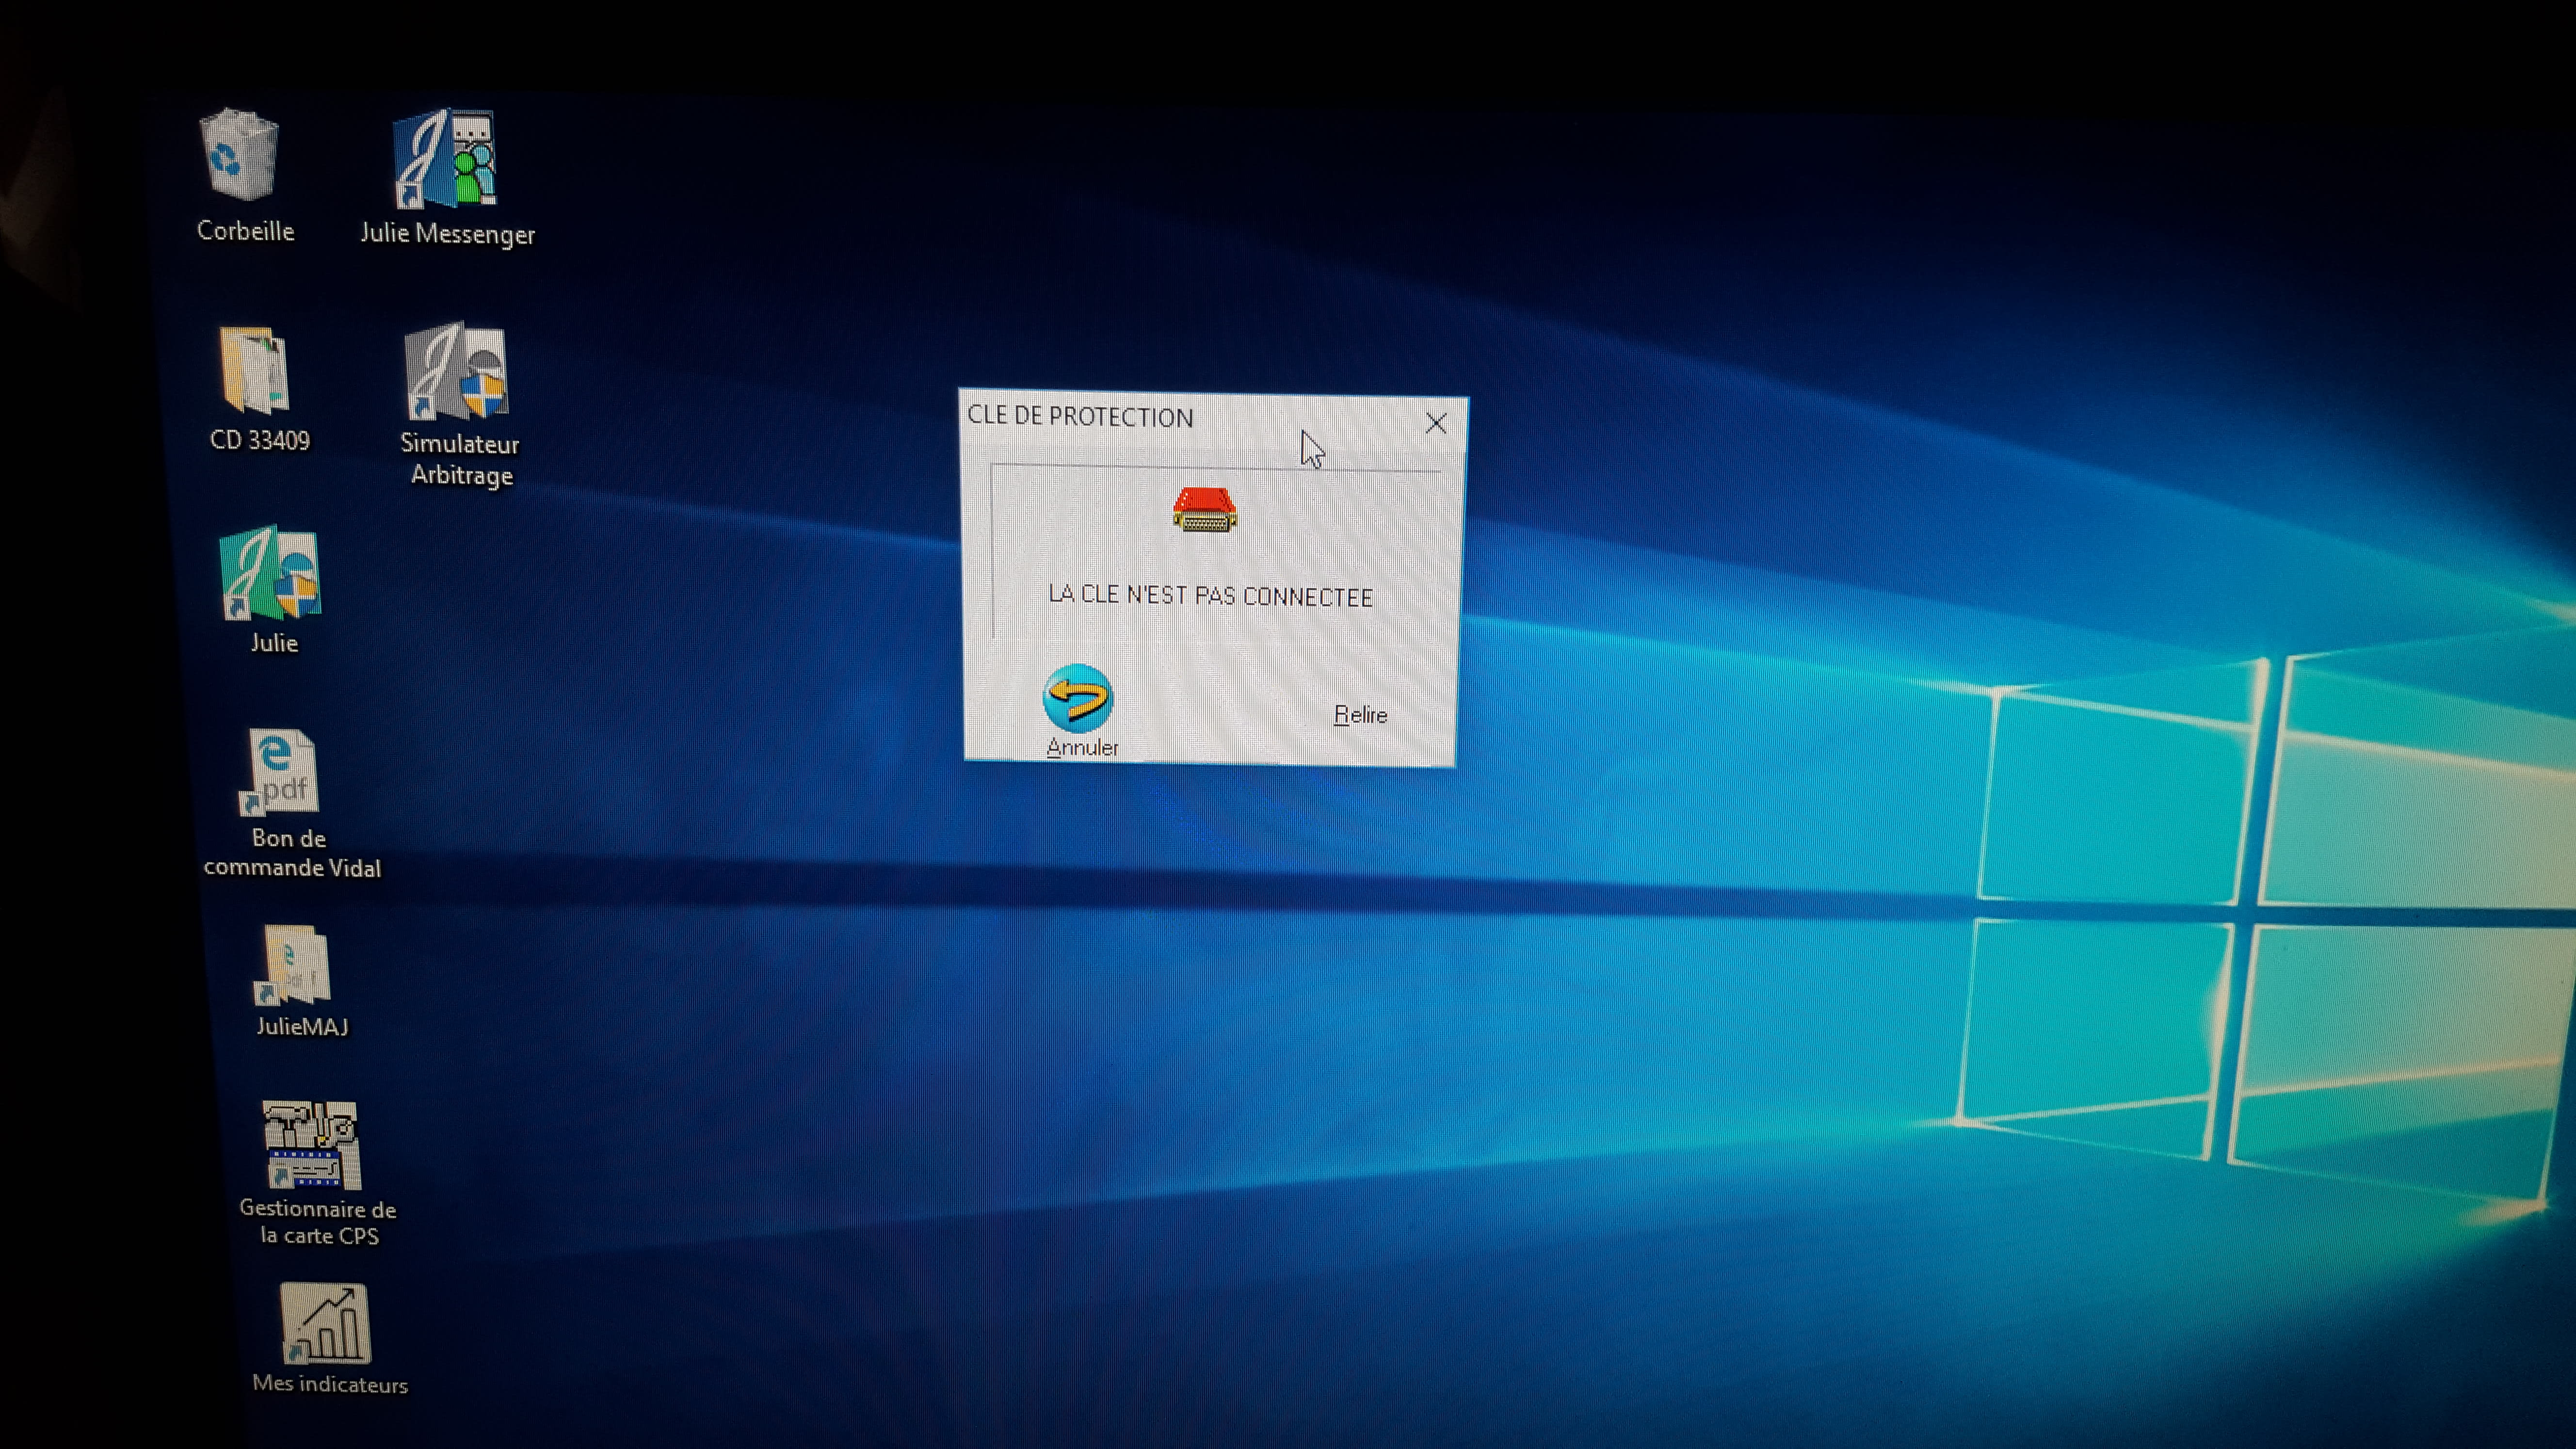Launch the Gestionnaire de la carte CPS icon
This screenshot has height=1449, width=2576.
311,1145
